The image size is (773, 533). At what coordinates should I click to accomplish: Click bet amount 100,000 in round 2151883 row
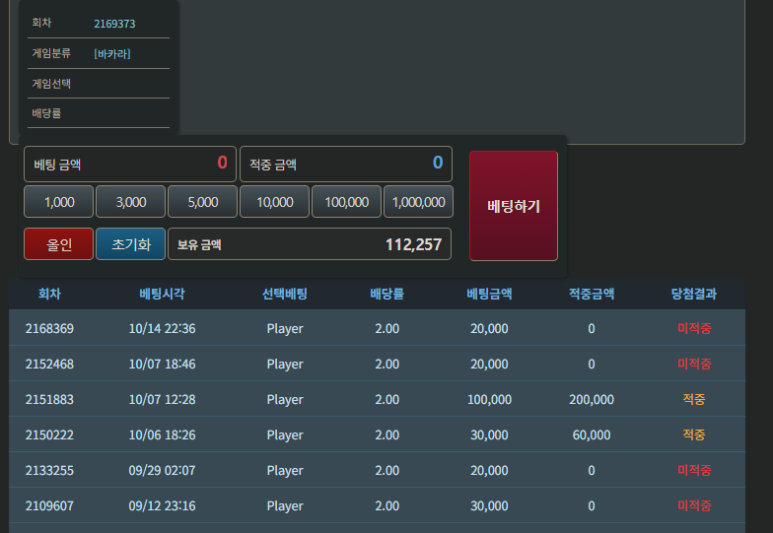point(489,400)
